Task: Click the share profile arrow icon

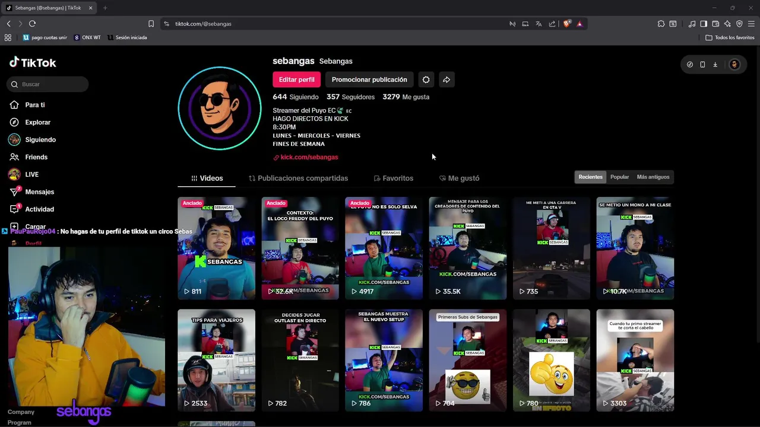Action: pyautogui.click(x=446, y=79)
